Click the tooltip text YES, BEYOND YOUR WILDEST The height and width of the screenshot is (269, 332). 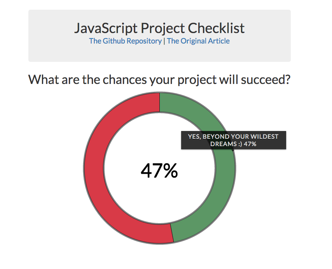coord(233,136)
